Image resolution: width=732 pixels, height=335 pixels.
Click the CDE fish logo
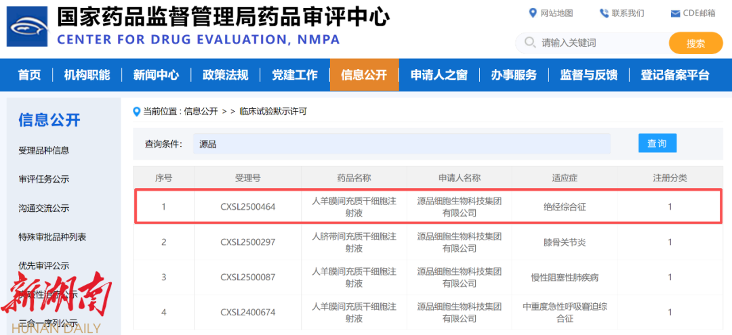[x=27, y=26]
